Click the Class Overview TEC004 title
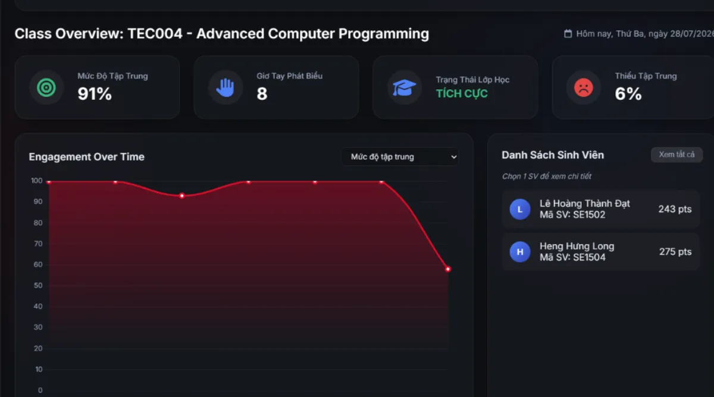714x397 pixels. [x=222, y=34]
